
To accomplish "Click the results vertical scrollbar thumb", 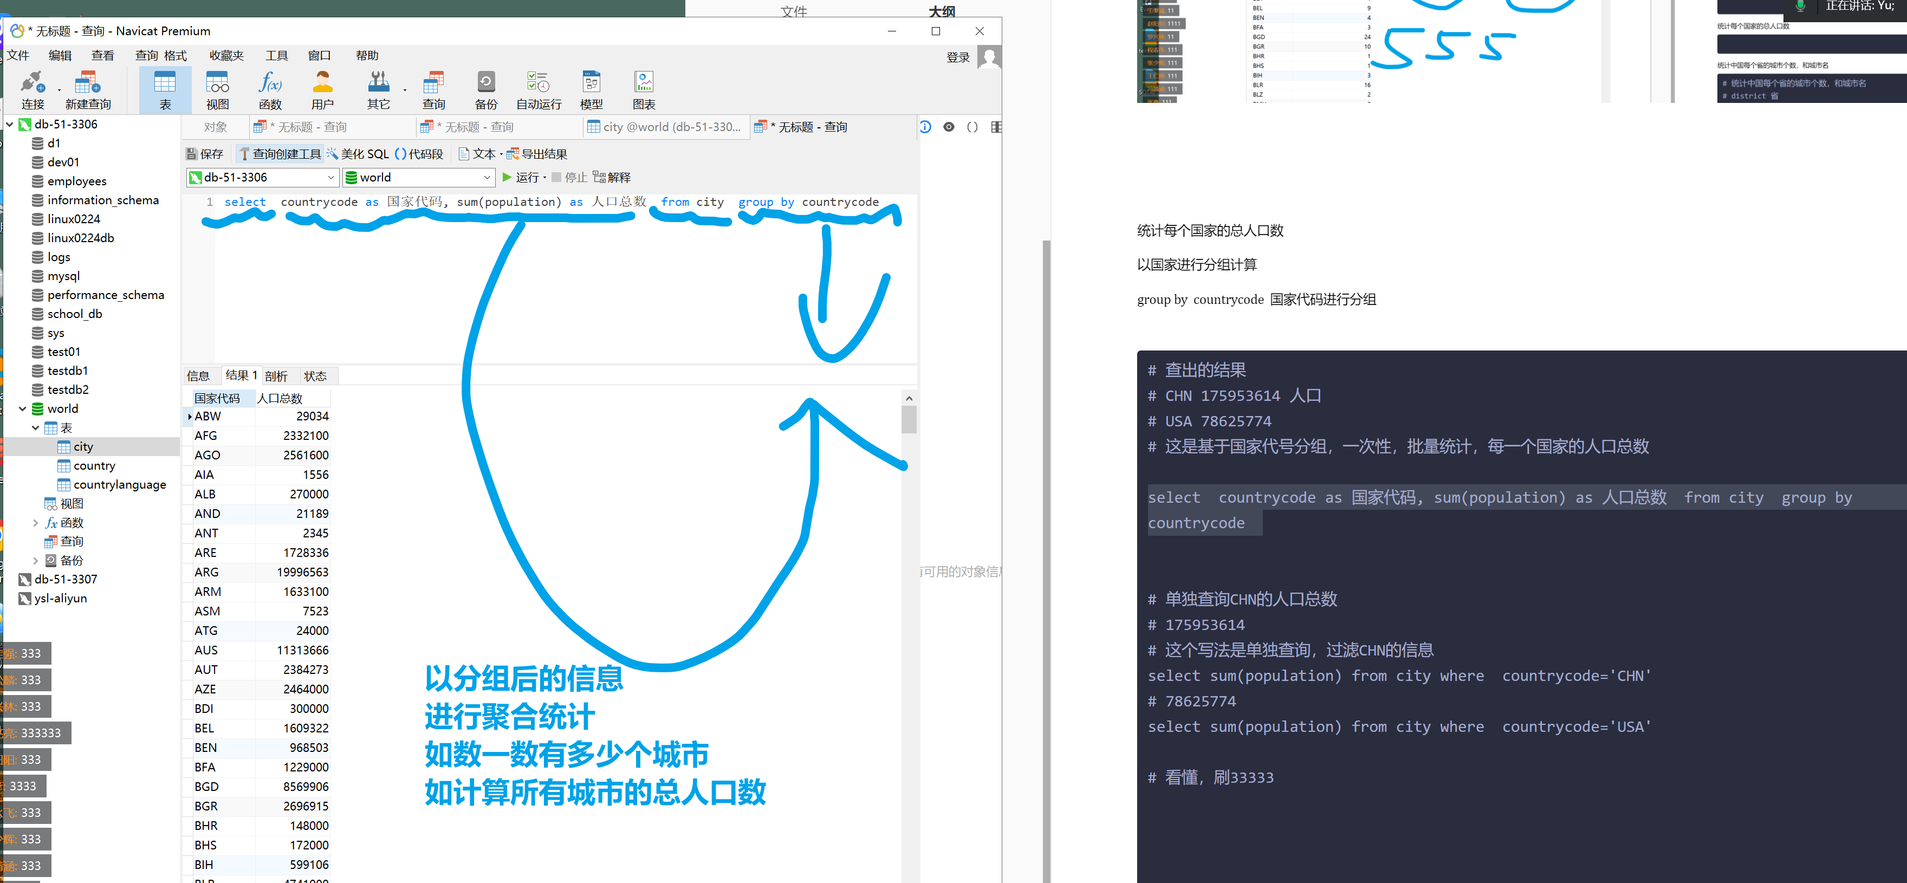I will [909, 420].
